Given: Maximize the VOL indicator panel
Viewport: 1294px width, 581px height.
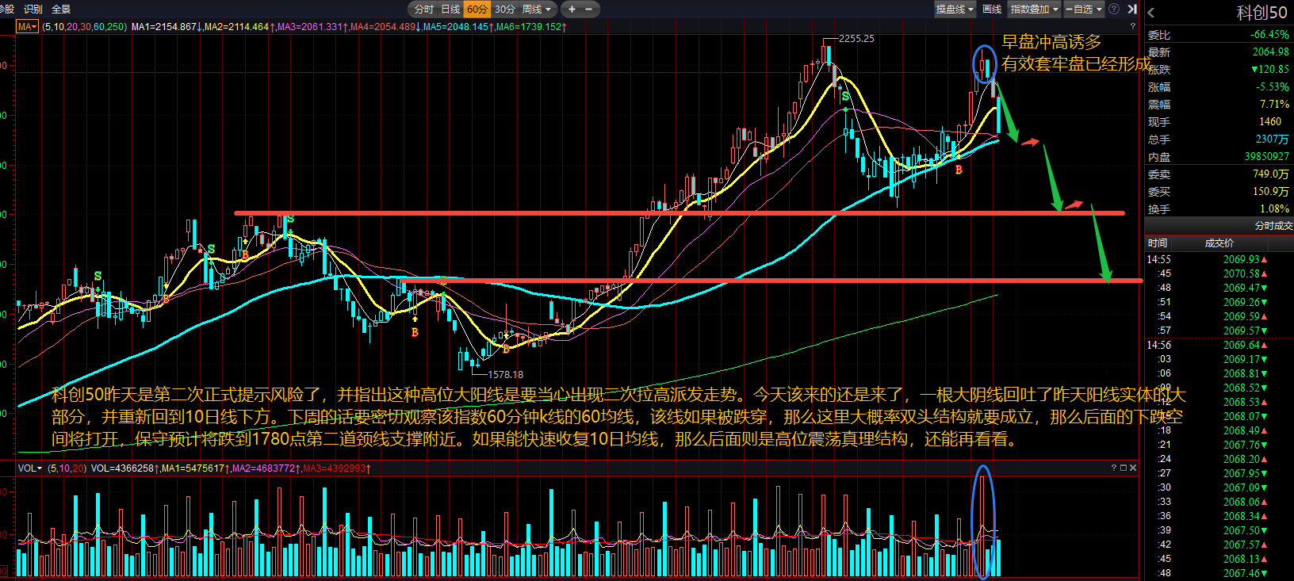Looking at the screenshot, I should [x=1124, y=468].
